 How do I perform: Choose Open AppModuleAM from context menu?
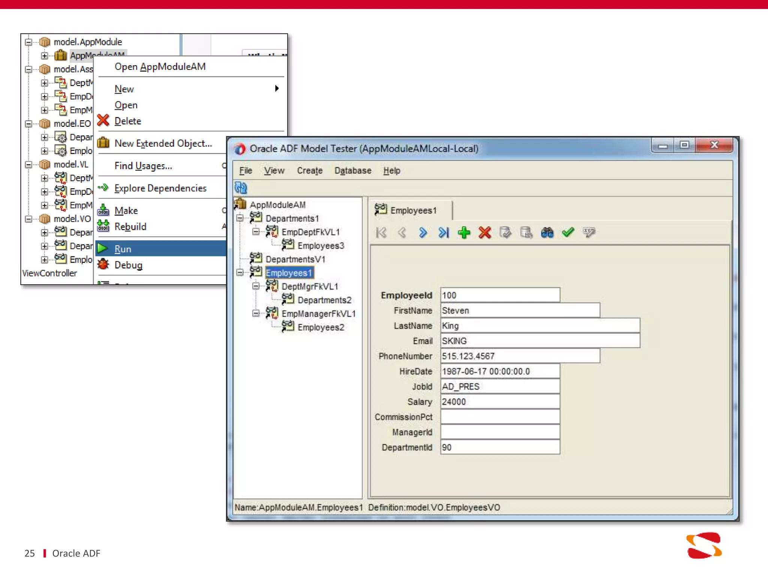(160, 67)
